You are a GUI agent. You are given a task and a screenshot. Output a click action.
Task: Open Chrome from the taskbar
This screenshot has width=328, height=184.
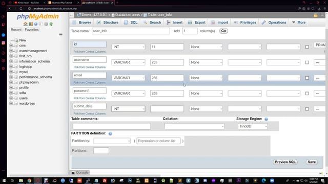click(x=29, y=180)
